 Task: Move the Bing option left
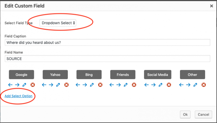coord(78,85)
